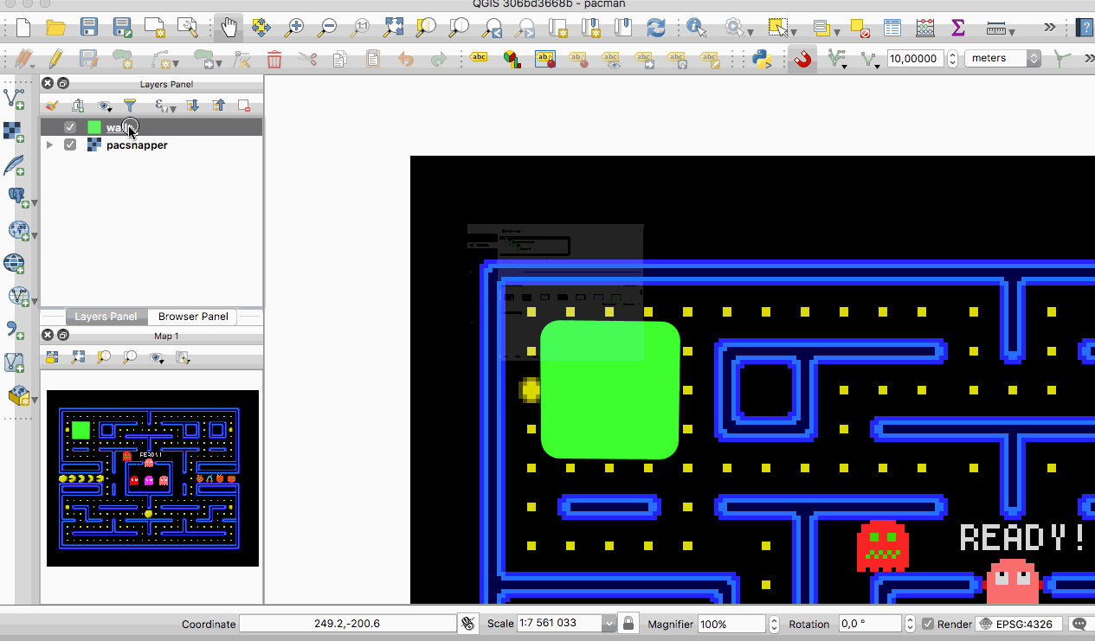1095x641 pixels.
Task: Click the filter legend funnel icon
Action: [x=130, y=106]
